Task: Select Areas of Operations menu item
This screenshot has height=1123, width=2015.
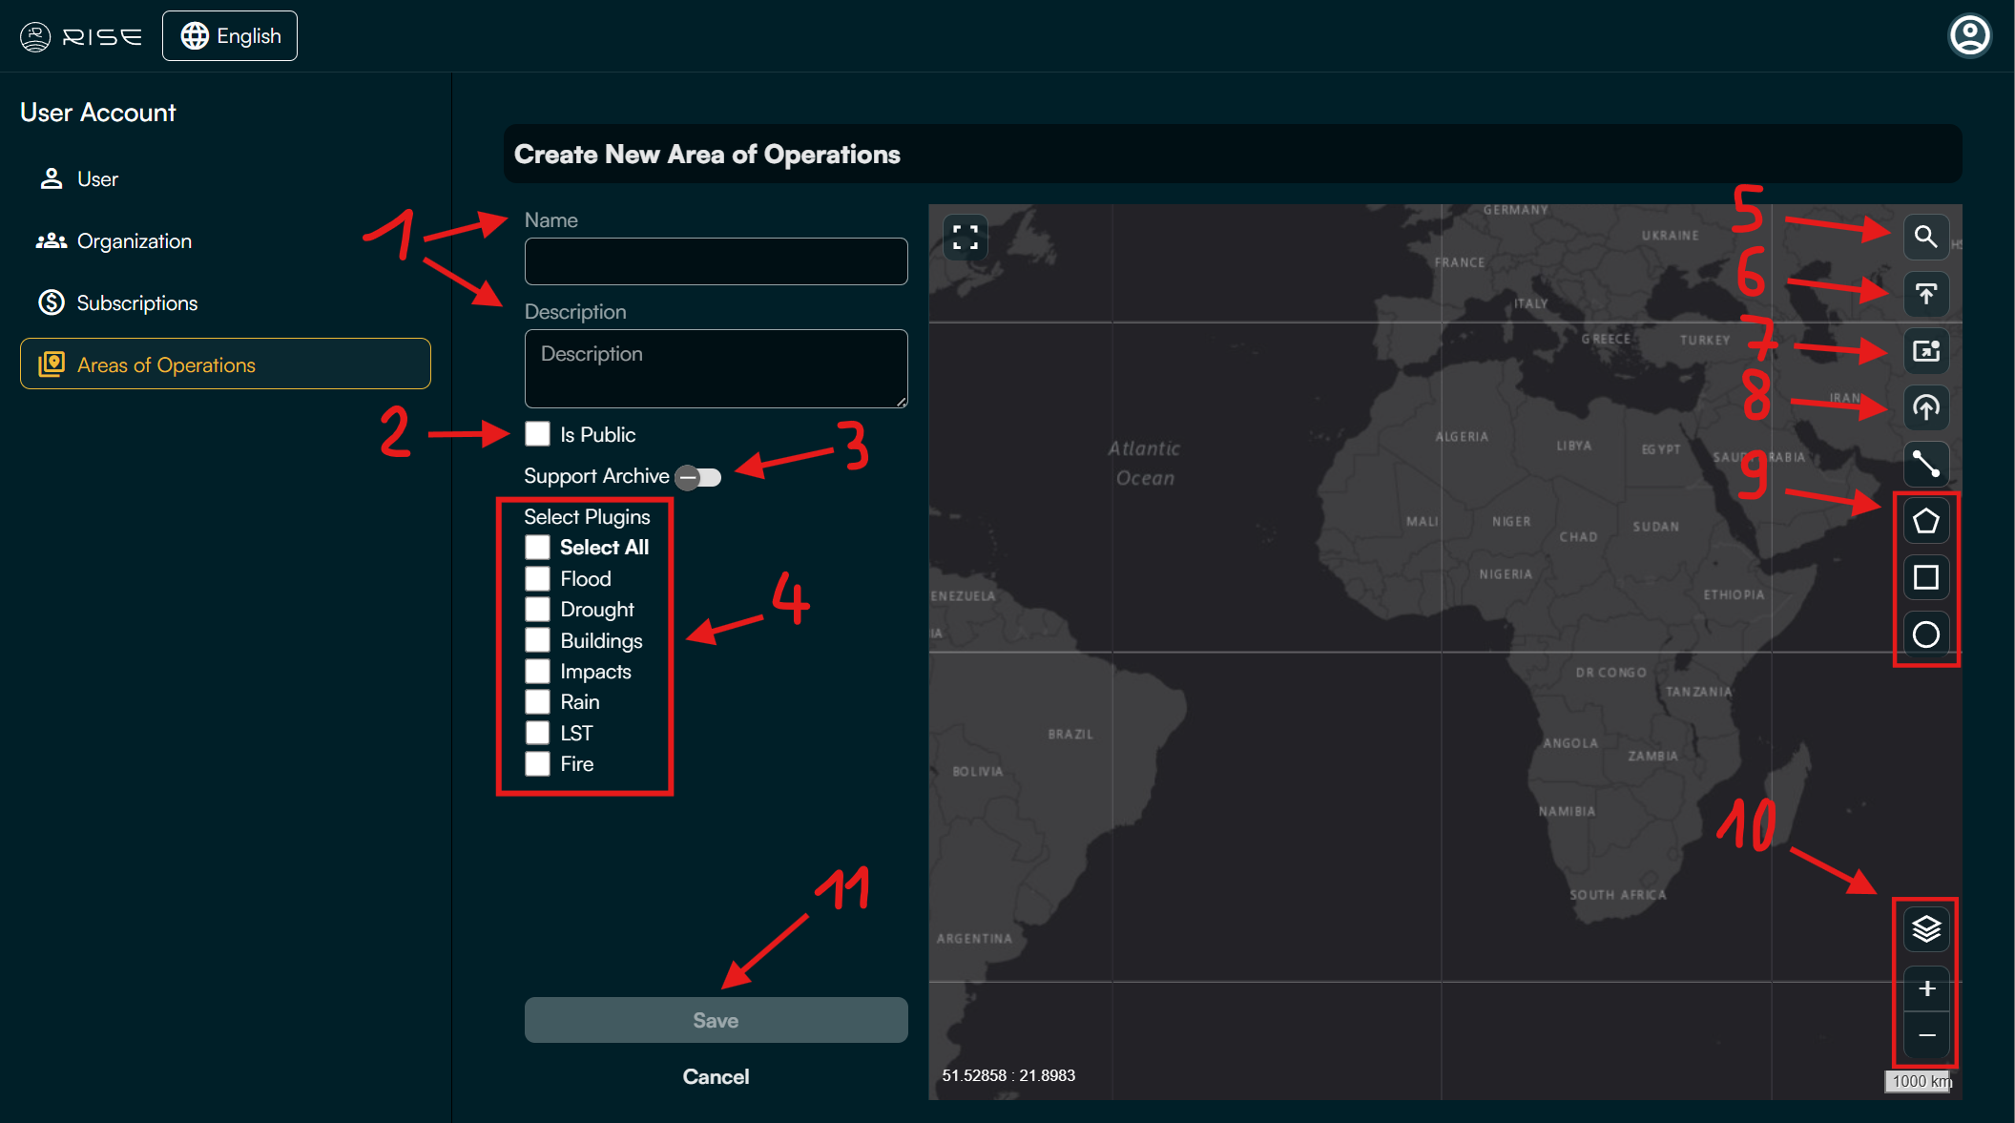Action: [225, 364]
